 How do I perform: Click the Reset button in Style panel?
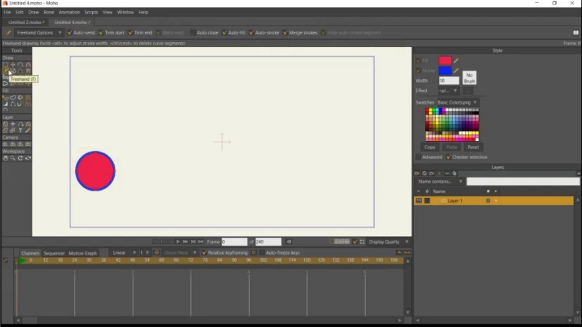point(473,147)
